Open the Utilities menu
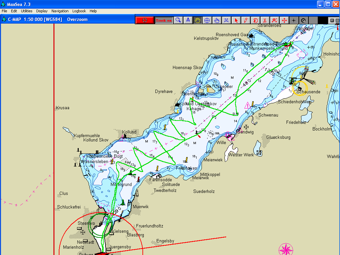The height and width of the screenshot is (255, 340). click(27, 11)
